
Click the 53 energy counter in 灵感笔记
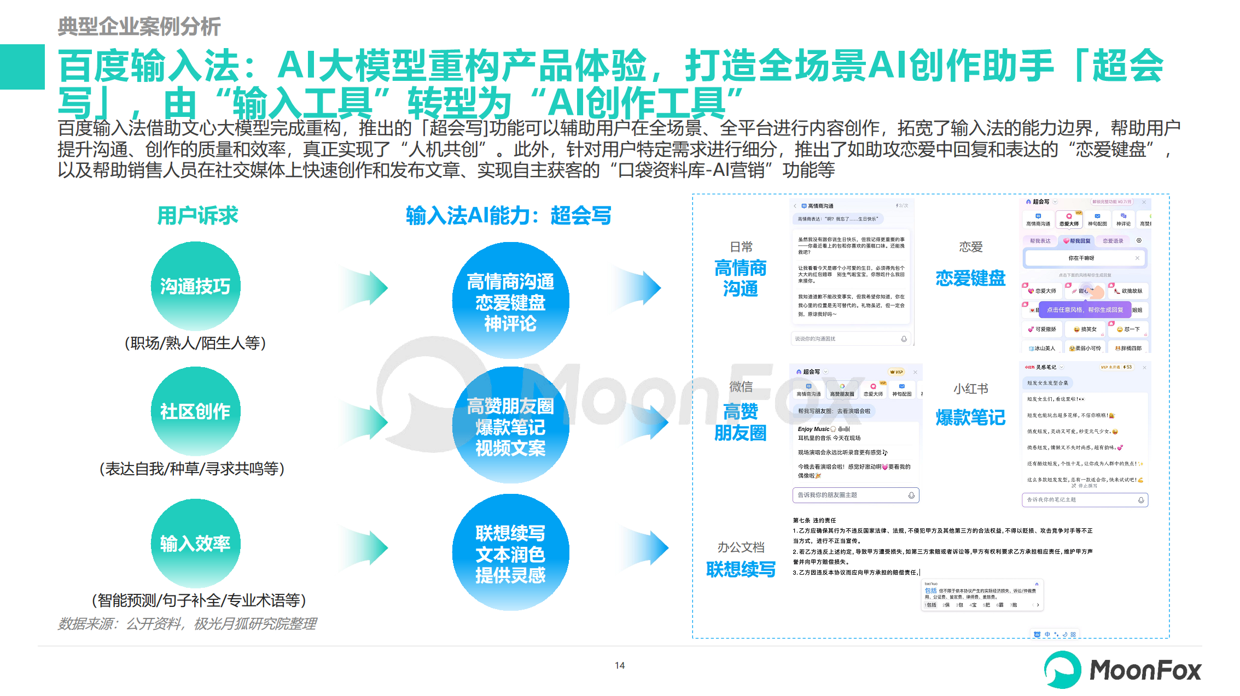1127,367
